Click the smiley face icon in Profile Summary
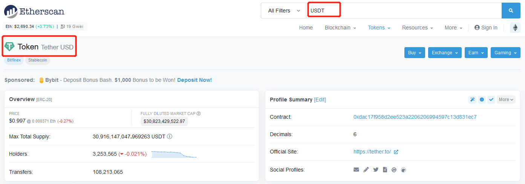 [x=482, y=100]
